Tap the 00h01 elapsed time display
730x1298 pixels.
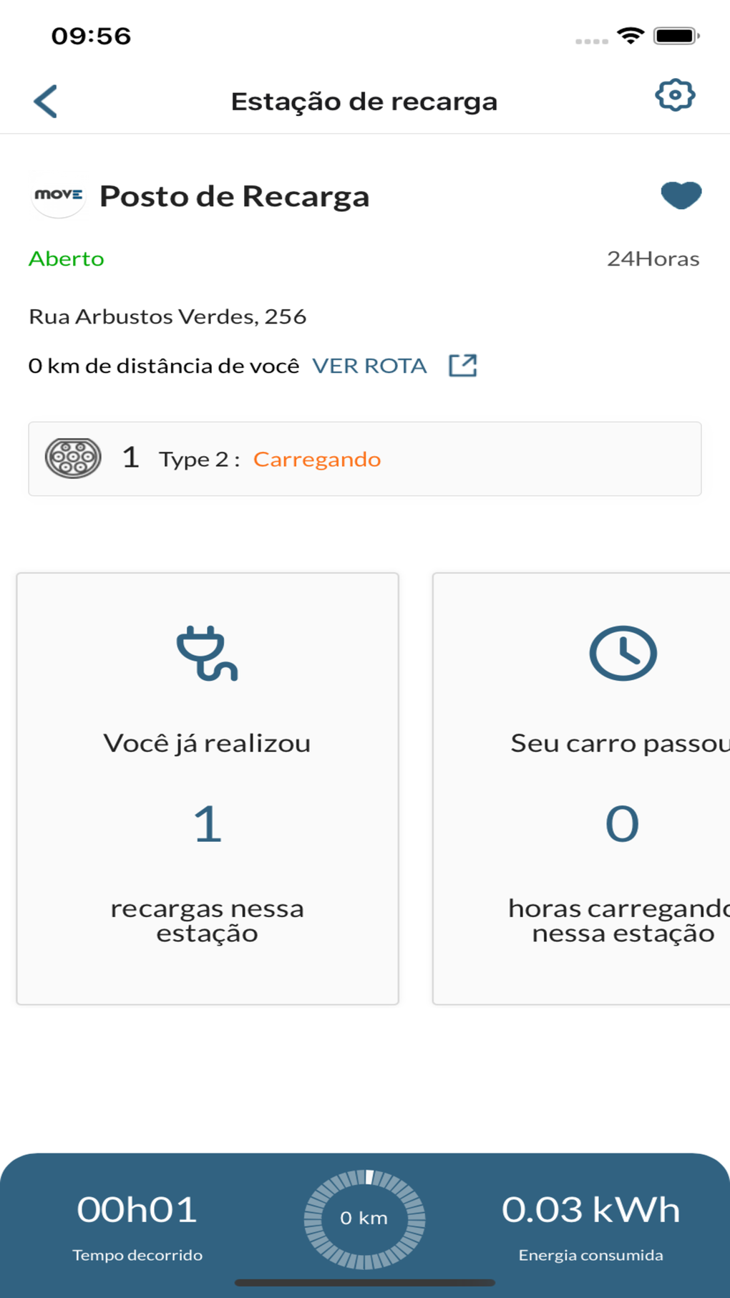137,1210
